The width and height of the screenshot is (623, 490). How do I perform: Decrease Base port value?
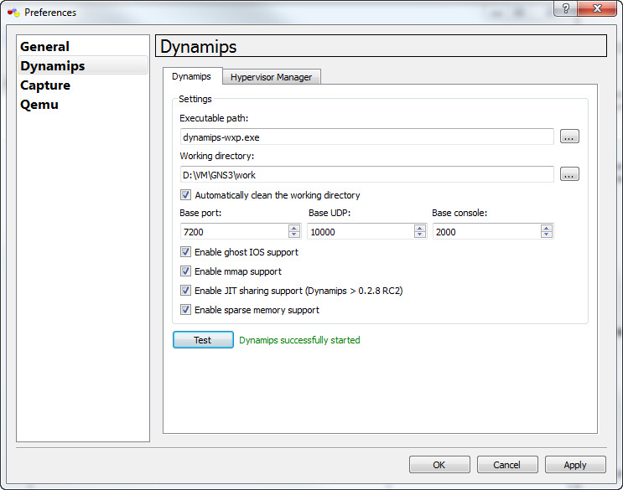[294, 235]
